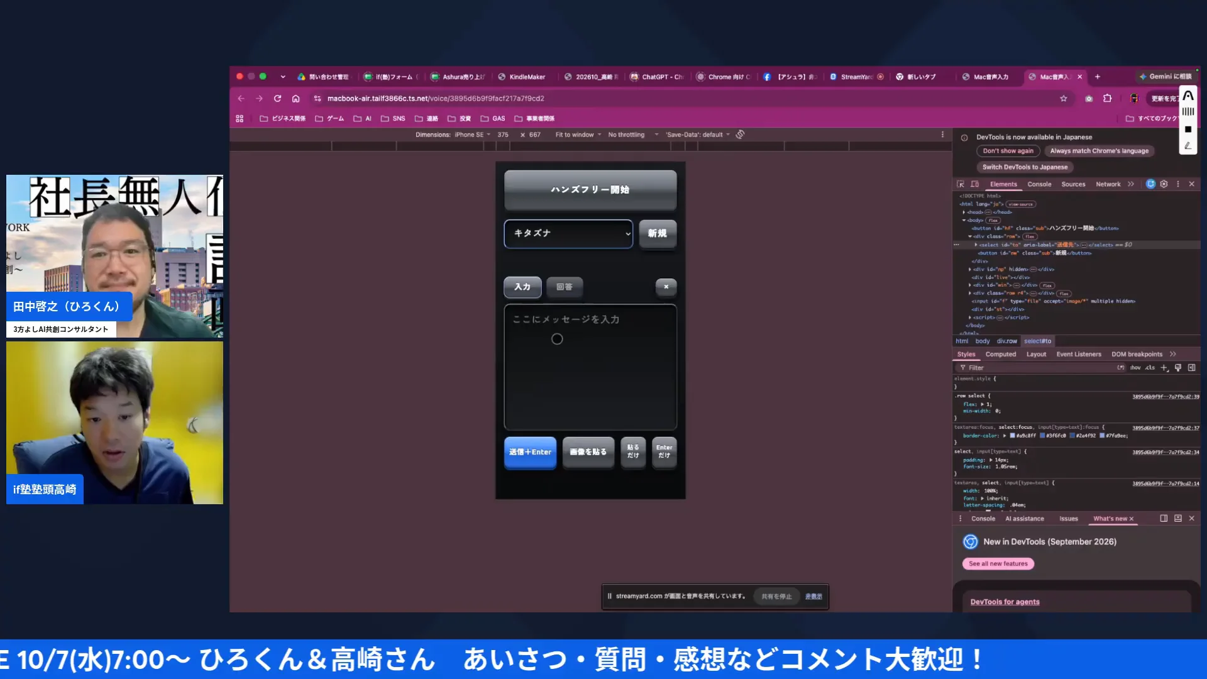
Task: Show computed styles sidebar icon
Action: tap(1191, 368)
